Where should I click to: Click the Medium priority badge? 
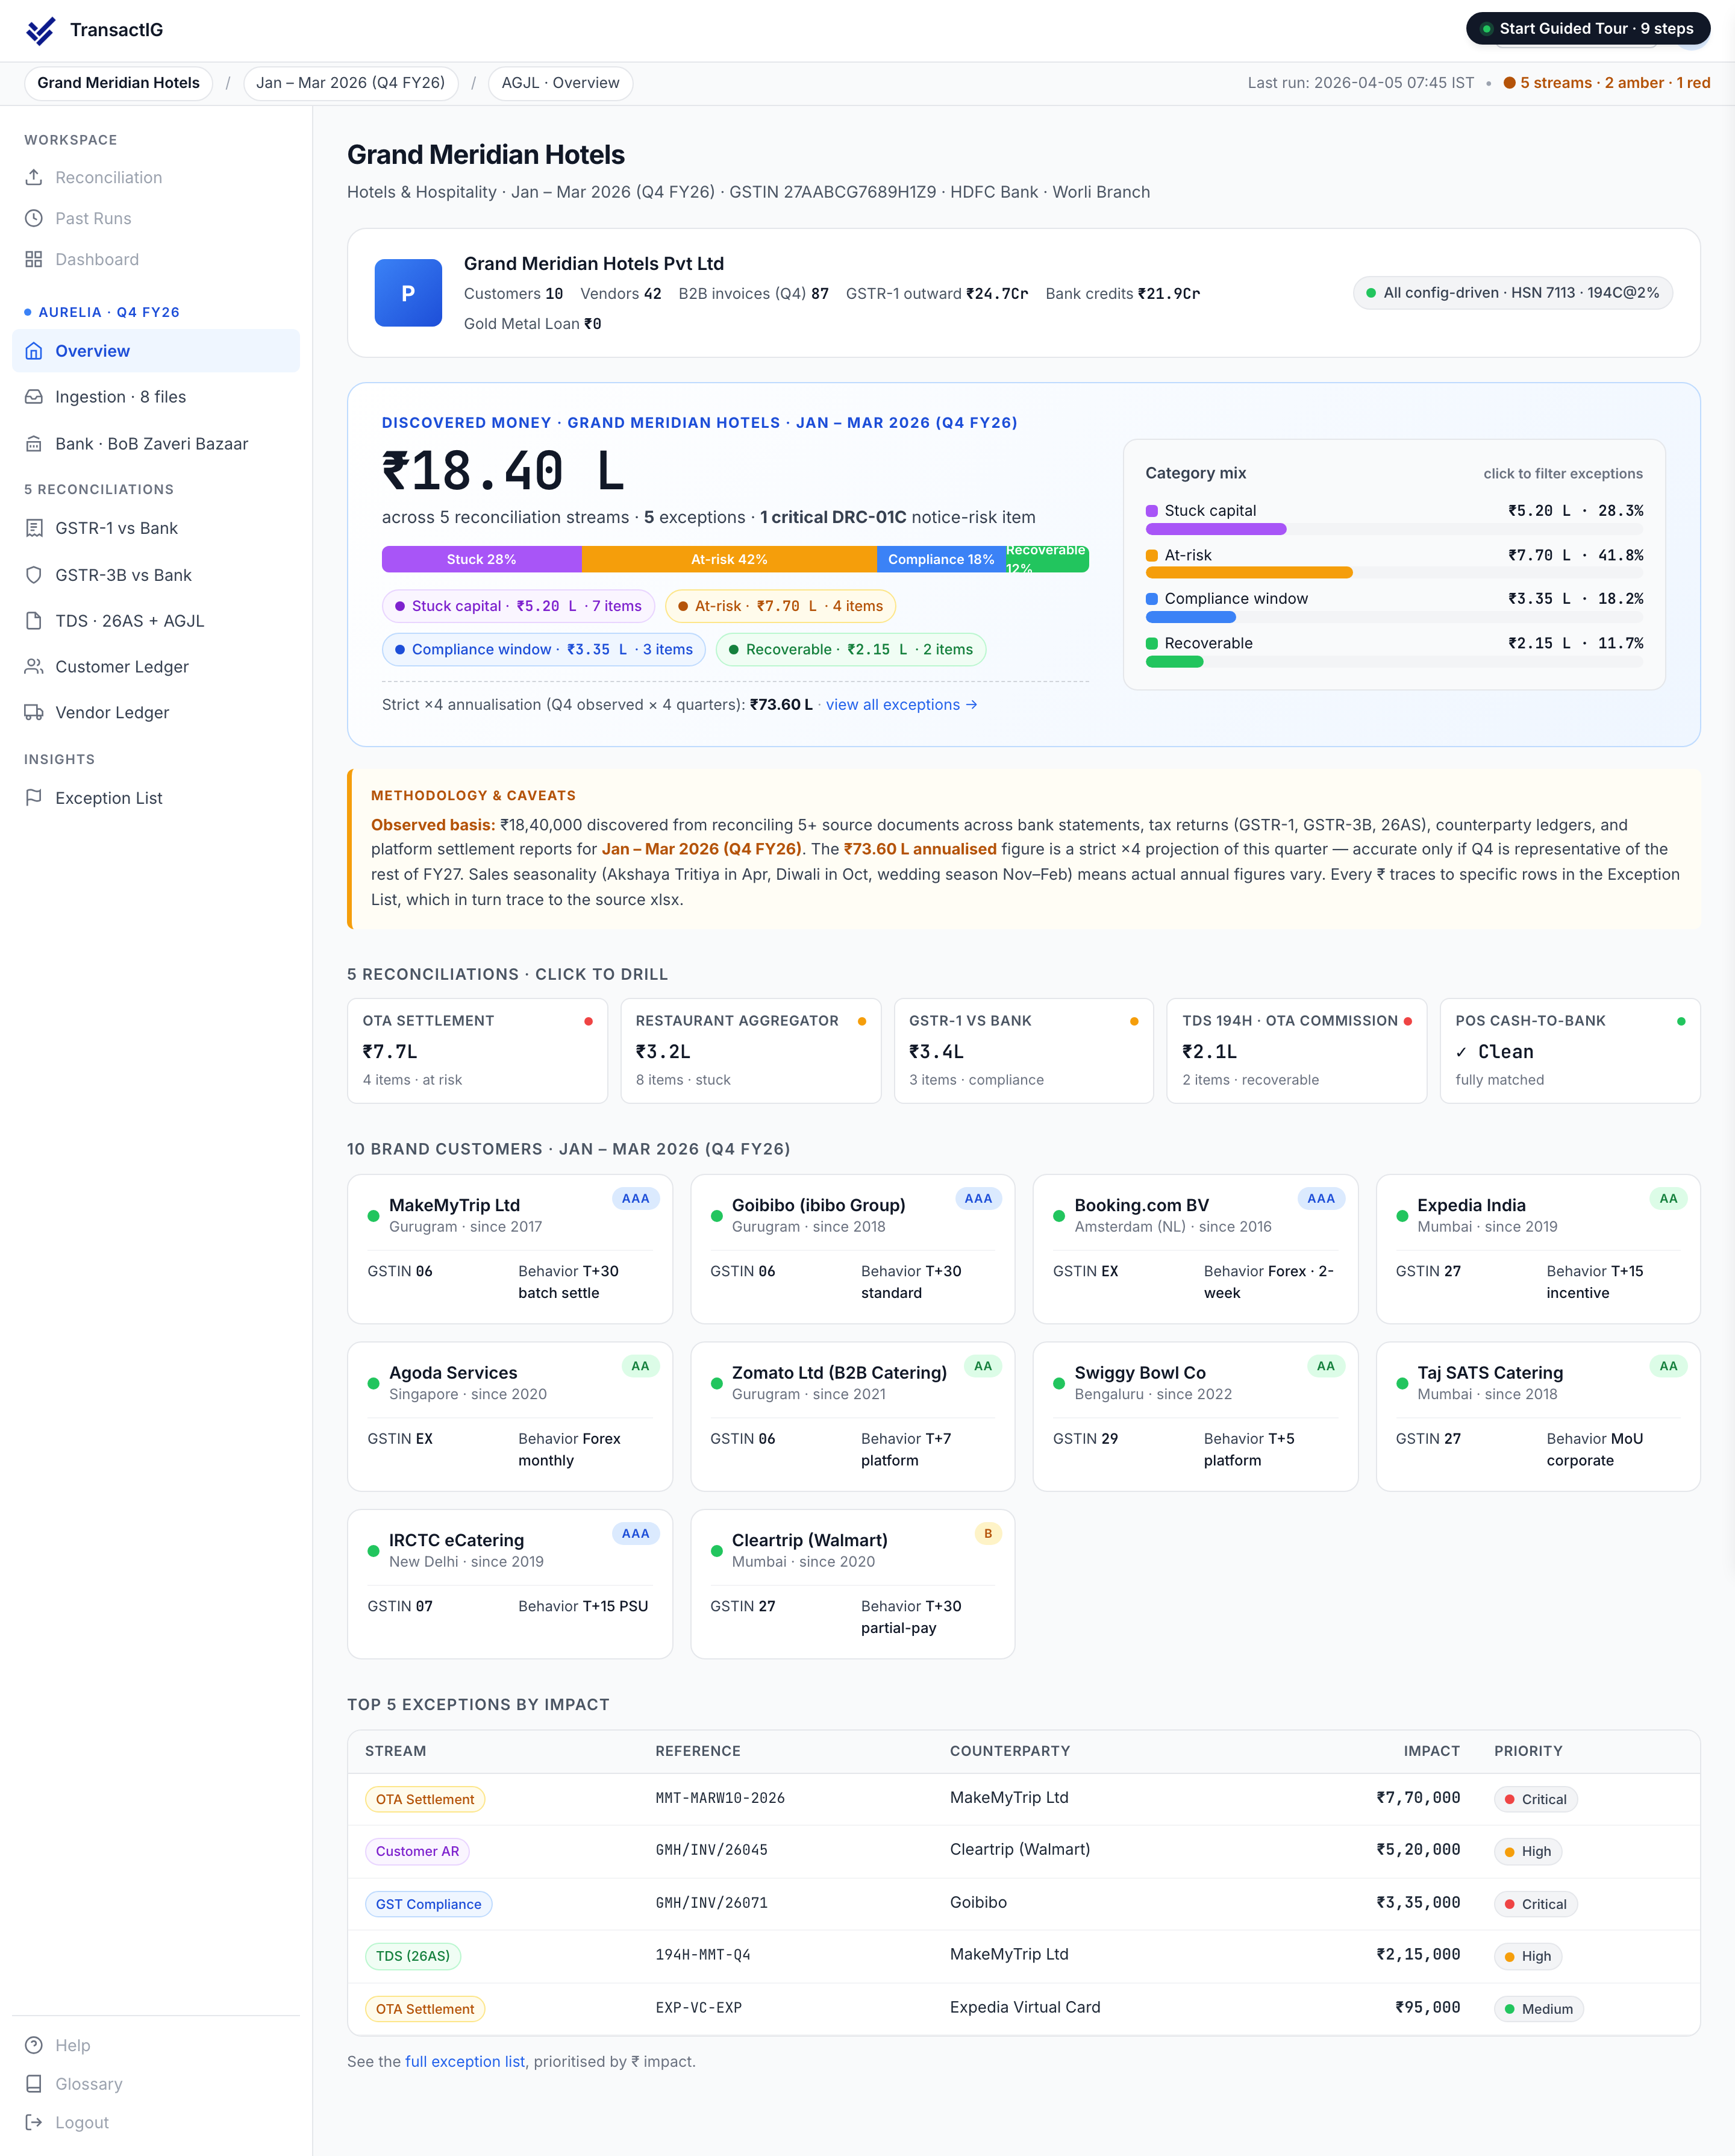pyautogui.click(x=1538, y=2009)
